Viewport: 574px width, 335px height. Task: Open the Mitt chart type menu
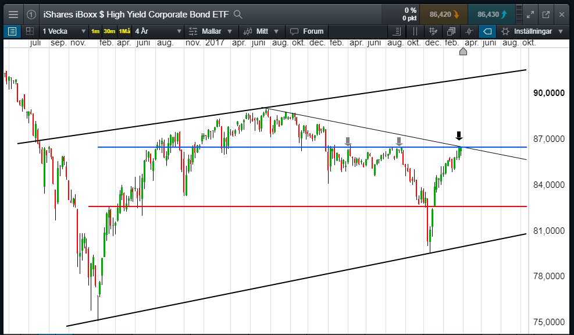click(261, 31)
